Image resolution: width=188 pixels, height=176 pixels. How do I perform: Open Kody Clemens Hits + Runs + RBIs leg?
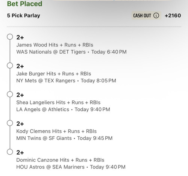click(x=56, y=131)
